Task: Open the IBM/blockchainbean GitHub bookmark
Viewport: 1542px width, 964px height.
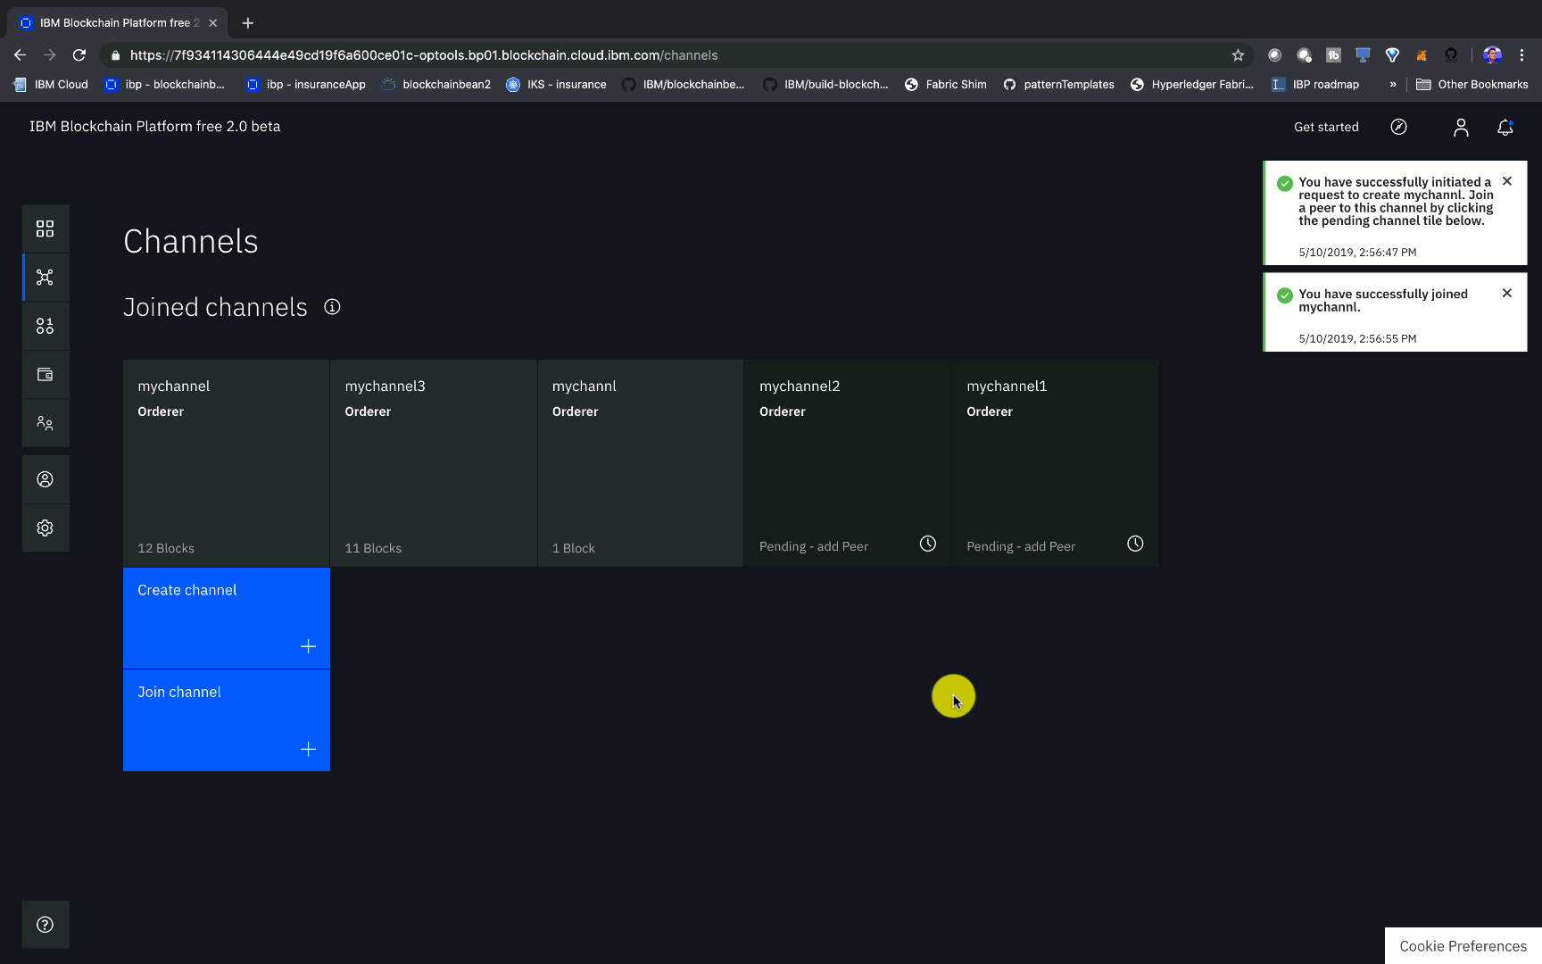Action: 683,85
